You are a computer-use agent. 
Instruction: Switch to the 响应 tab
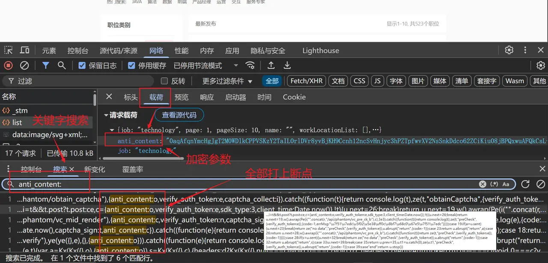coord(207,97)
